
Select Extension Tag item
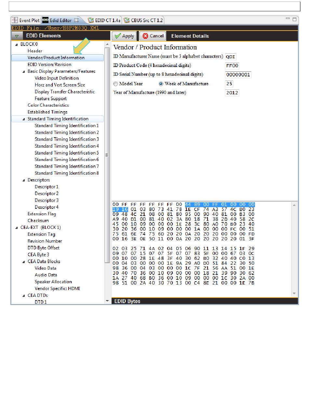point(41,234)
